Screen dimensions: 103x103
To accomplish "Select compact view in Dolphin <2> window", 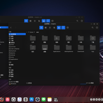I will [x=30, y=21].
